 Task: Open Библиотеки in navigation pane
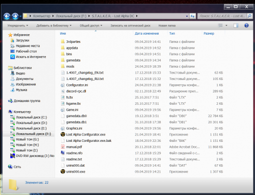(x=22, y=68)
